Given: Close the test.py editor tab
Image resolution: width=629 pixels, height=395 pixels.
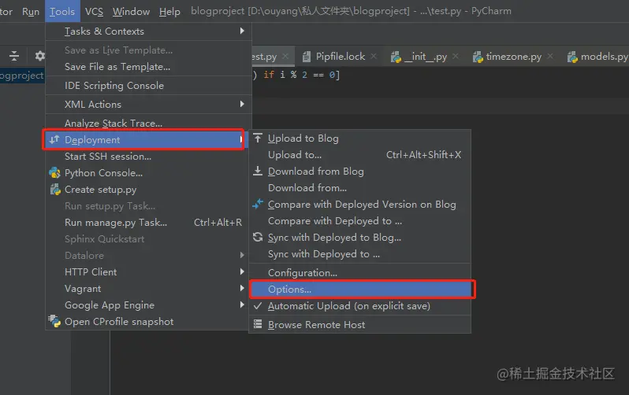Looking at the screenshot, I should pos(285,56).
